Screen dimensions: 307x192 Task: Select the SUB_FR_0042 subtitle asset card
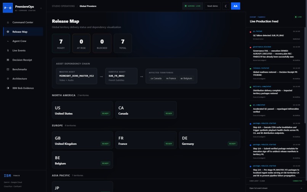coord(121,76)
